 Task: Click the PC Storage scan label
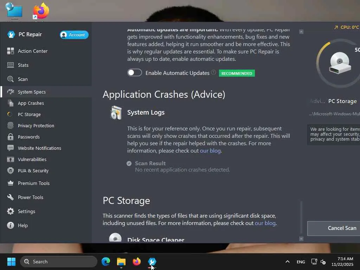(x=342, y=101)
